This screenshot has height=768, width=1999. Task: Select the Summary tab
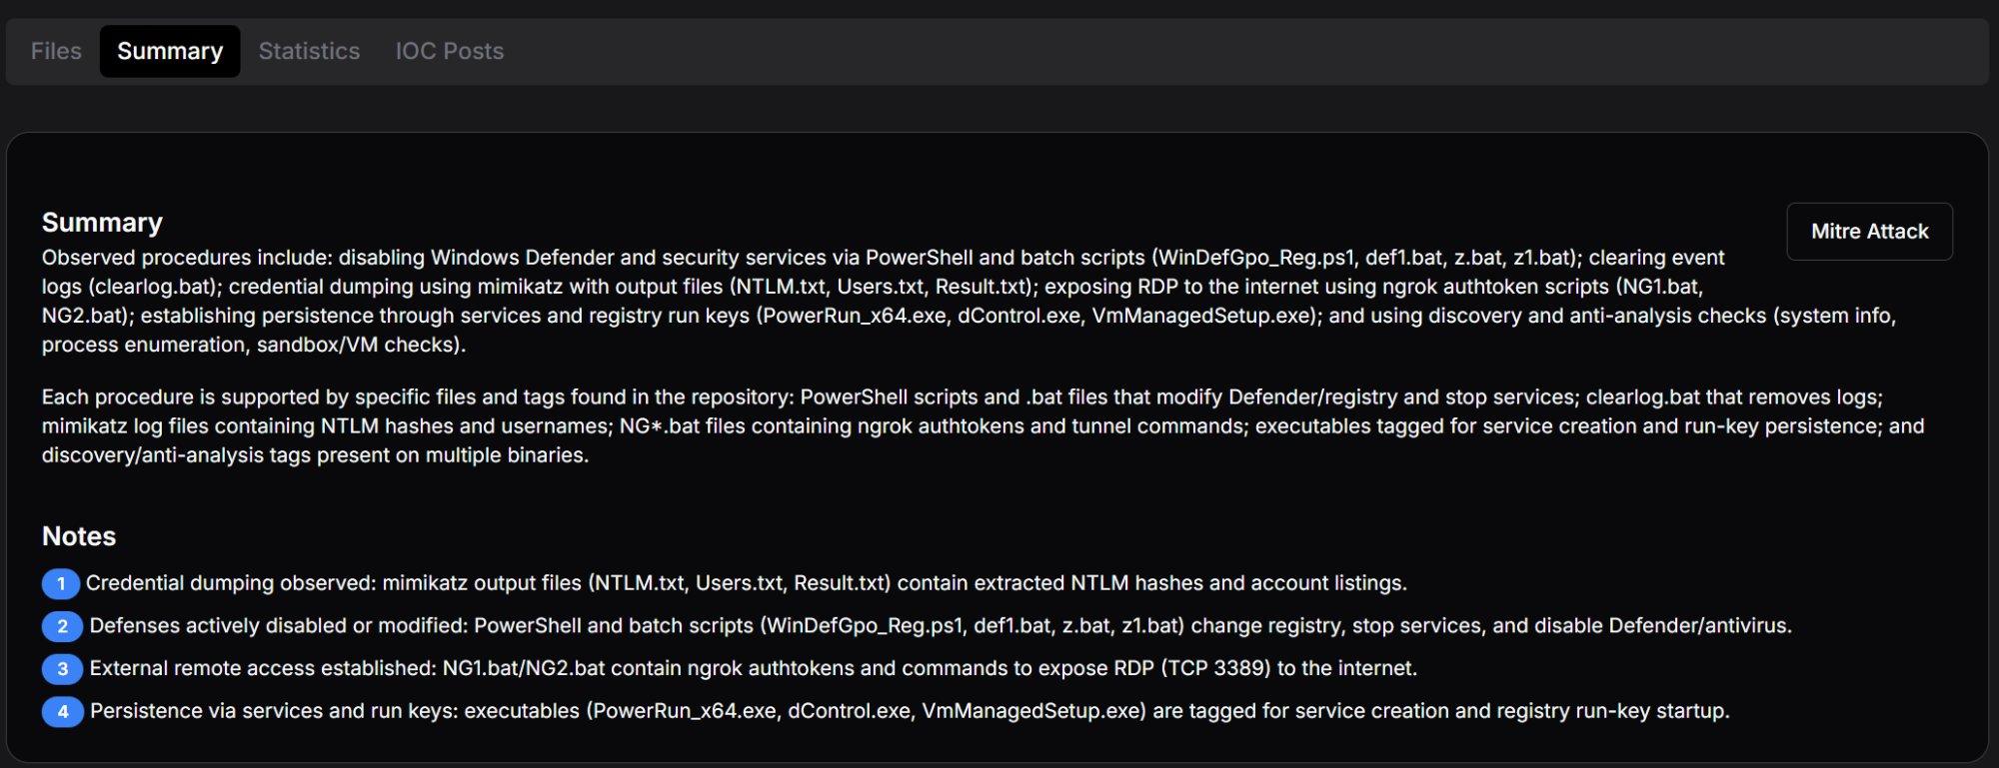170,51
